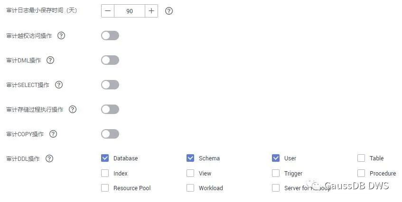Click help icon next to 审计越权访问操作
This screenshot has width=402, height=202.
click(x=61, y=35)
